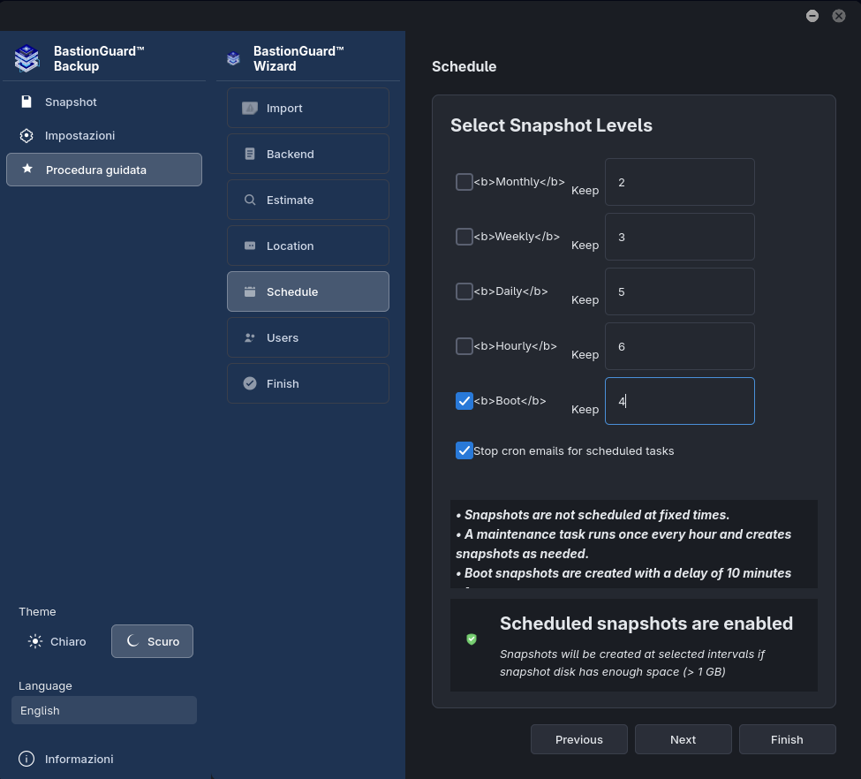This screenshot has width=861, height=779.
Task: Open Impostazioni in the sidebar
Action: pyautogui.click(x=104, y=136)
